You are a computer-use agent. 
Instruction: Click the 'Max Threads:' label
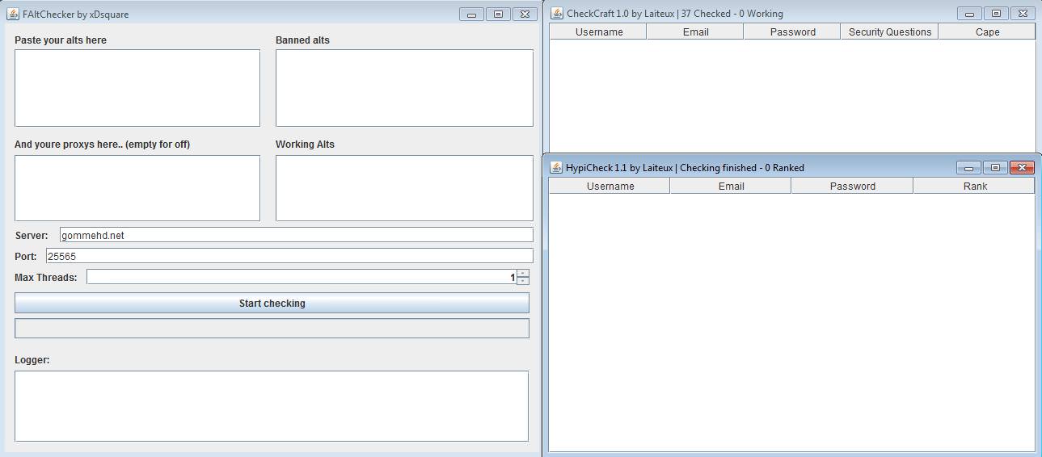46,277
